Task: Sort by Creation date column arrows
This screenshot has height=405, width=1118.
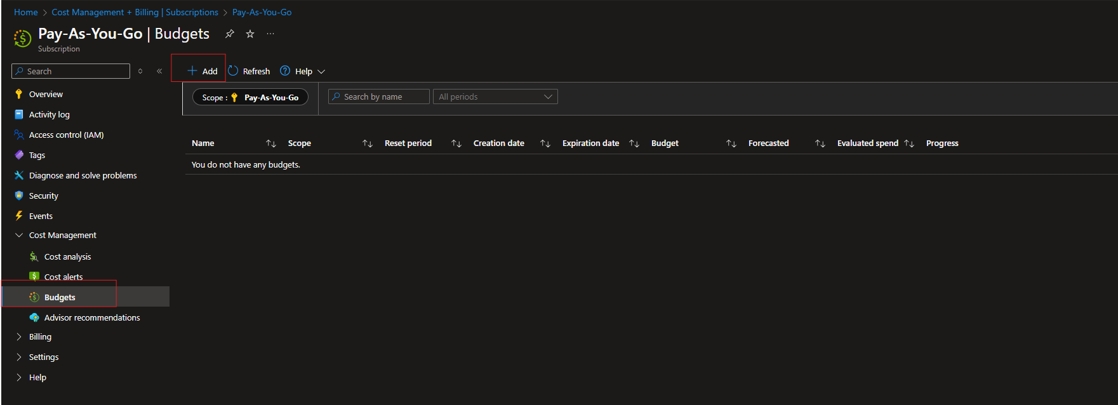Action: coord(545,143)
